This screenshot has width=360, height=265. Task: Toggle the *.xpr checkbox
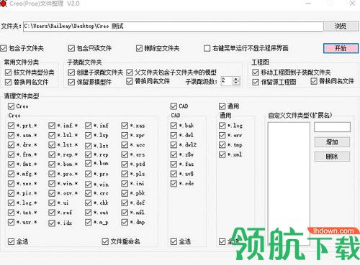pos(125,135)
